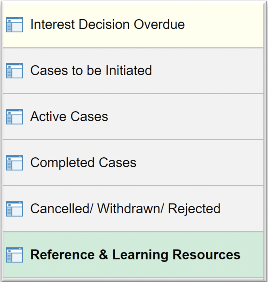Click the table icon beside Active Cases

click(14, 116)
